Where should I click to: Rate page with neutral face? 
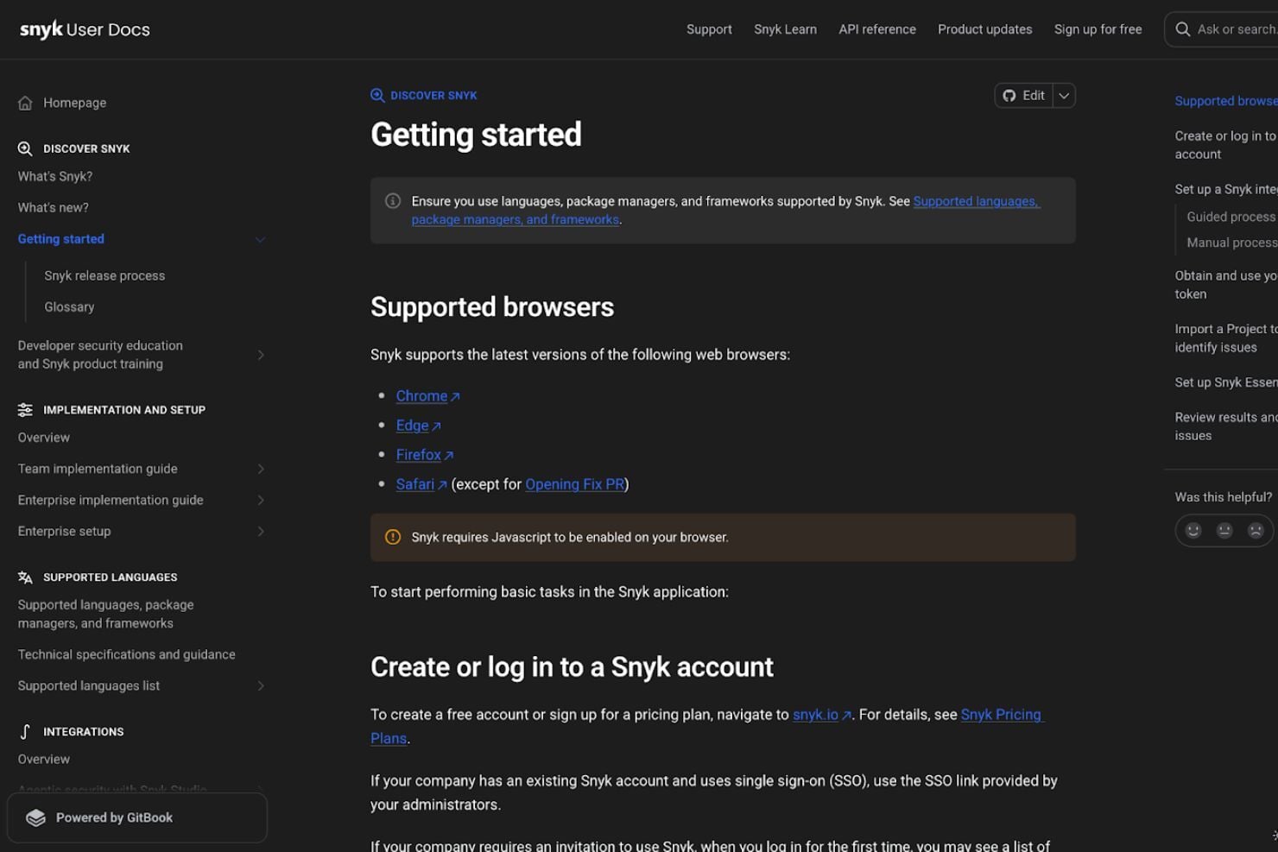click(1224, 530)
